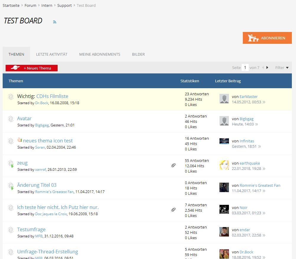This screenshot has height=259, width=296.
Task: Open earthquake's avatar in the zeug row
Action: (224, 165)
